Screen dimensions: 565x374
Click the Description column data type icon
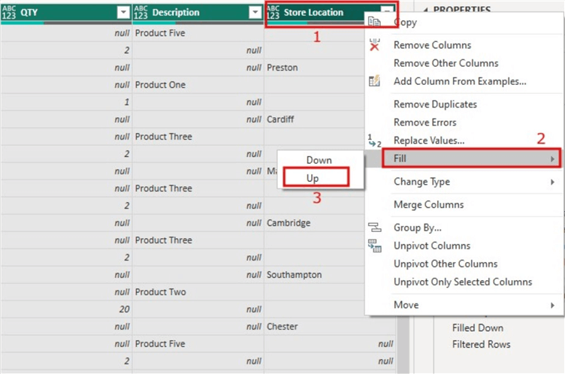tap(140, 12)
